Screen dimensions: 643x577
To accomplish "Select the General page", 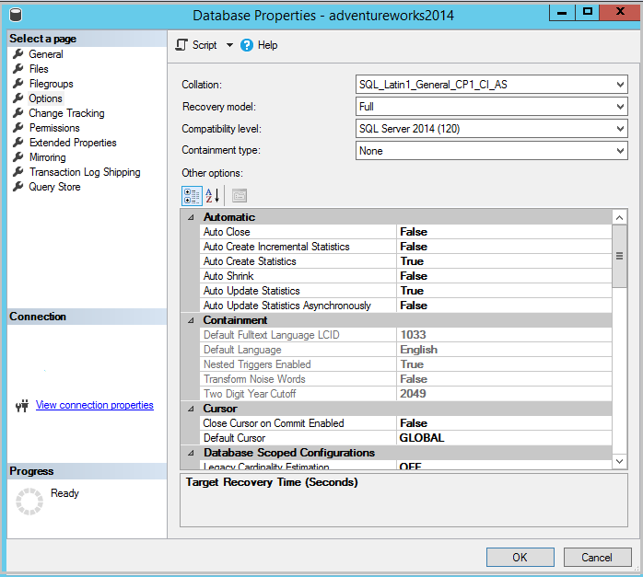I will [x=46, y=54].
